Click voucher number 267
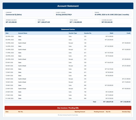 (x=85, y=82)
